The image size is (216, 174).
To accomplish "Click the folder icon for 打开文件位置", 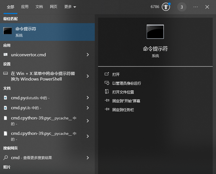I will point(107,92).
